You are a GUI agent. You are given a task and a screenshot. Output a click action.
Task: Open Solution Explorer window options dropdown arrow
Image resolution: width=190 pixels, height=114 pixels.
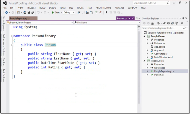tap(180, 18)
